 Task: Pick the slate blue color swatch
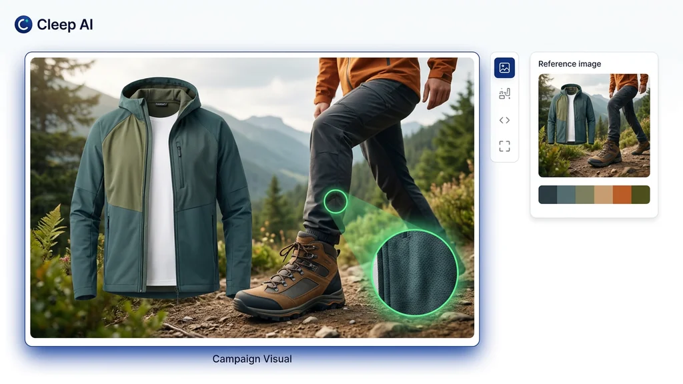tap(566, 195)
